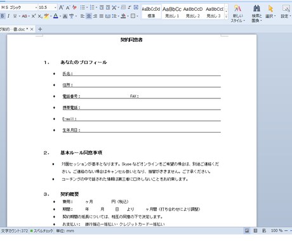Apply paragraph shading fill

(123, 16)
